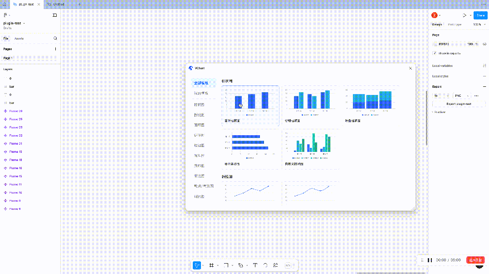The image size is (489, 274).
Task: Pause the screen recording
Action: click(430, 260)
